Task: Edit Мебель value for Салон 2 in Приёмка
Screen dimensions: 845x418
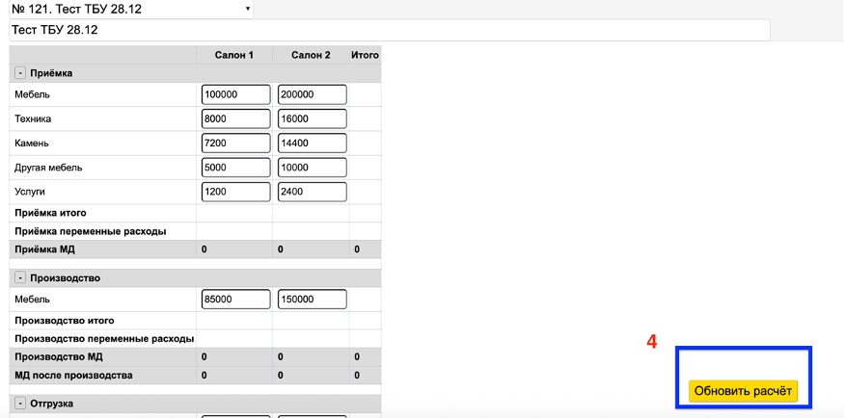Action: pos(312,94)
